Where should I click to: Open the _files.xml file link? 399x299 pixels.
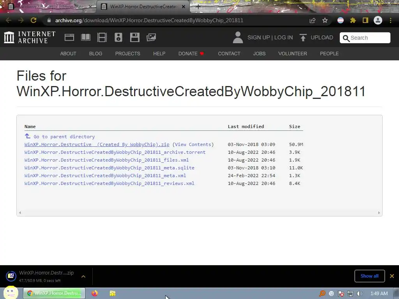pyautogui.click(x=106, y=160)
